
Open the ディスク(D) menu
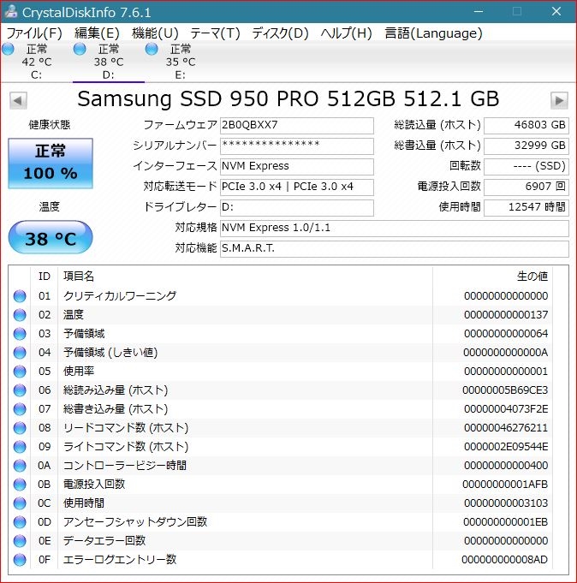point(280,33)
